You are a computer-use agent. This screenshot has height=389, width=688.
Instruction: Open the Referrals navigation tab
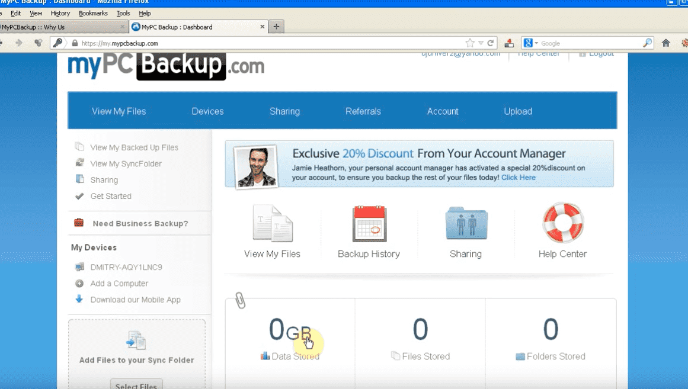click(x=363, y=111)
